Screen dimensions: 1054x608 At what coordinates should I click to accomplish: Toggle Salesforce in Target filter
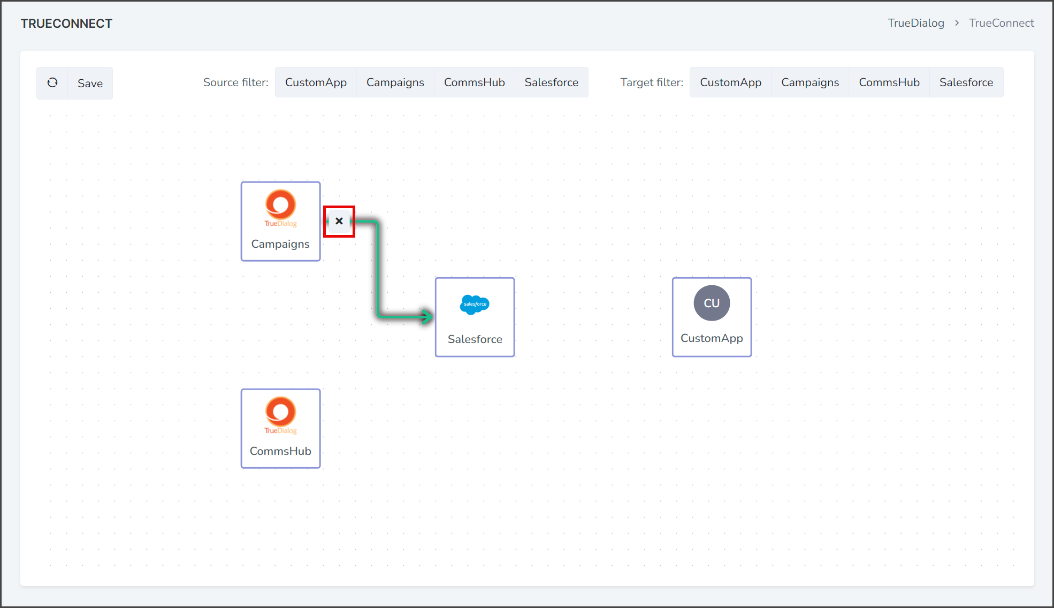click(966, 82)
